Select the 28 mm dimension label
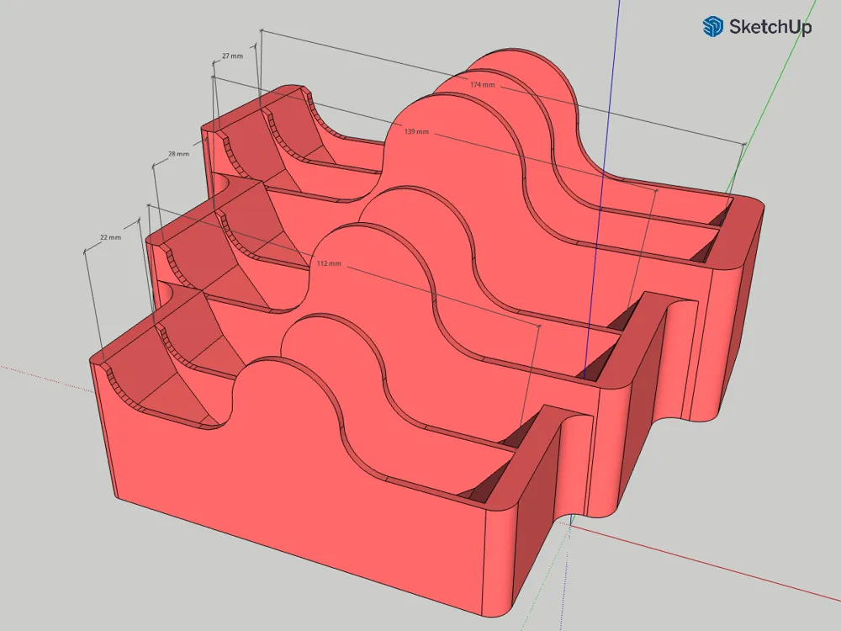The image size is (841, 631). (178, 154)
